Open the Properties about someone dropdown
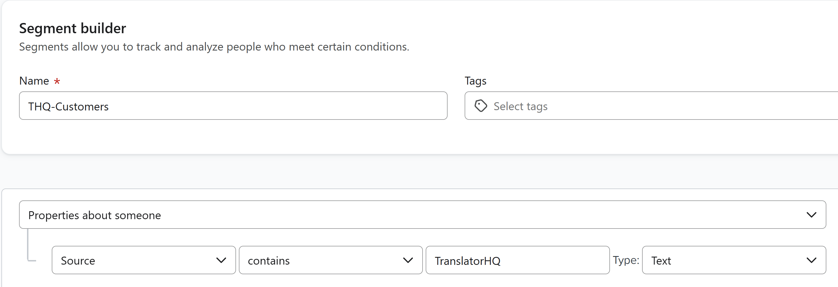 [422, 215]
